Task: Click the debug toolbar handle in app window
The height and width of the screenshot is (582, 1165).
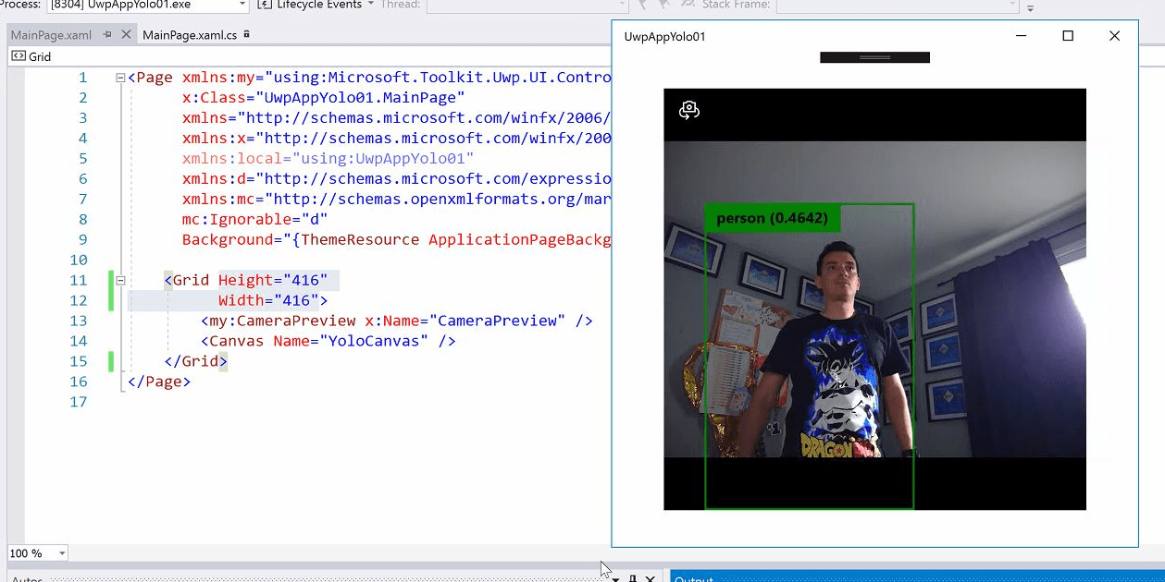Action: 874,57
